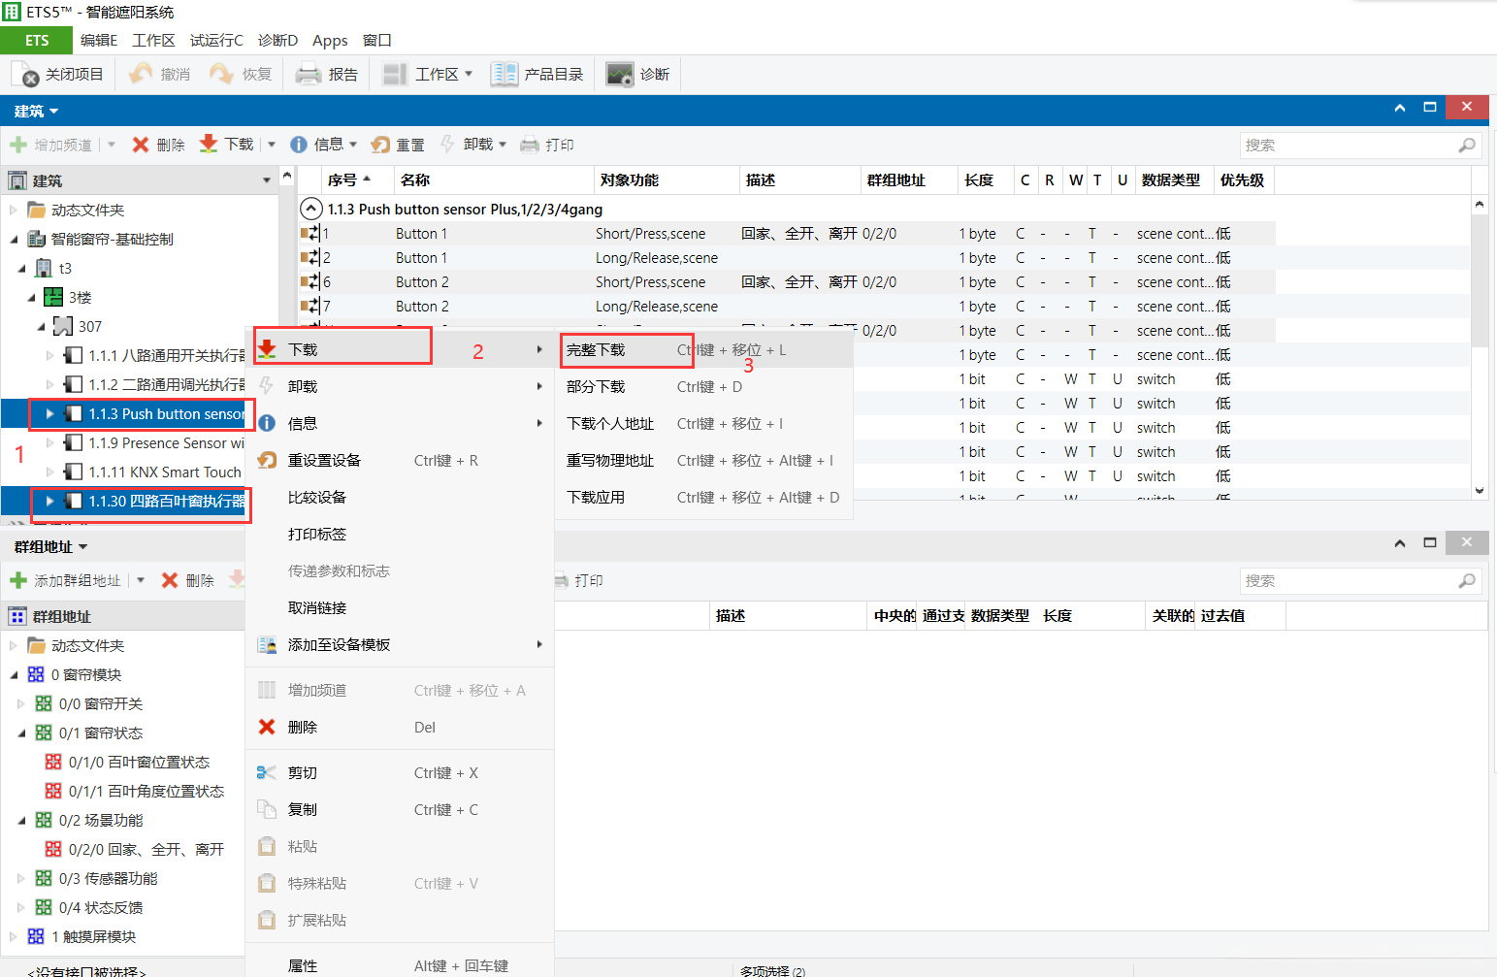
Task: Select the 1.1.11 KNX Smart Touch device
Action: [x=165, y=472]
